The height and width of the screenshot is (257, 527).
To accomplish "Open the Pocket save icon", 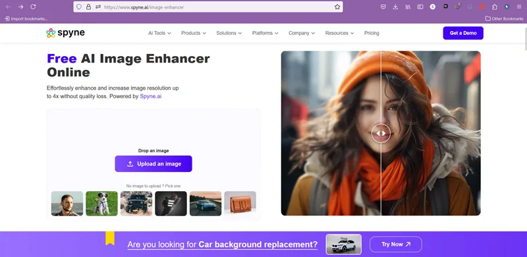I will (x=383, y=7).
